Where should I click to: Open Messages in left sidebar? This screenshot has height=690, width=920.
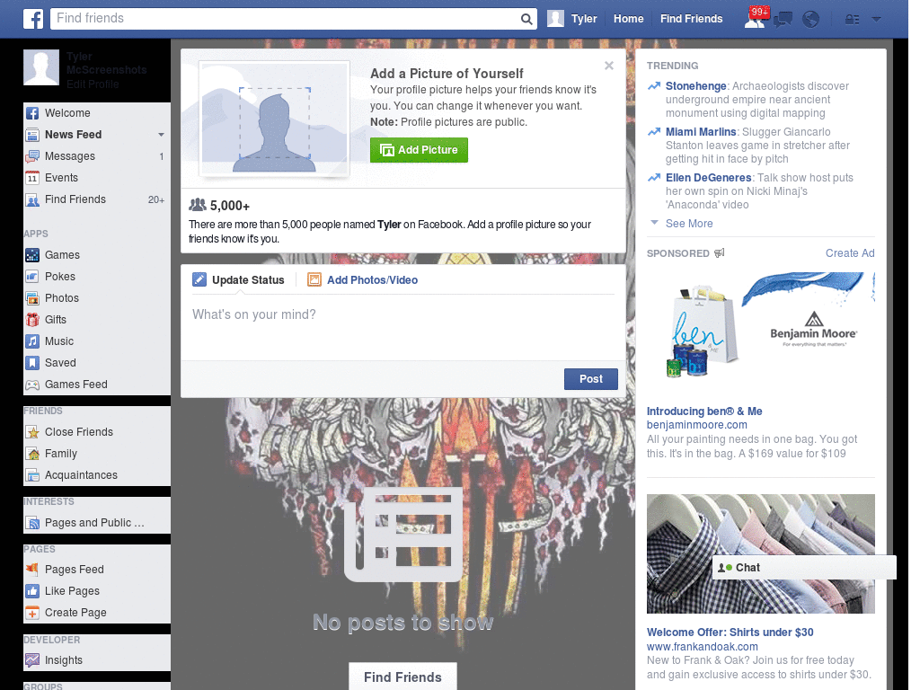click(97, 156)
